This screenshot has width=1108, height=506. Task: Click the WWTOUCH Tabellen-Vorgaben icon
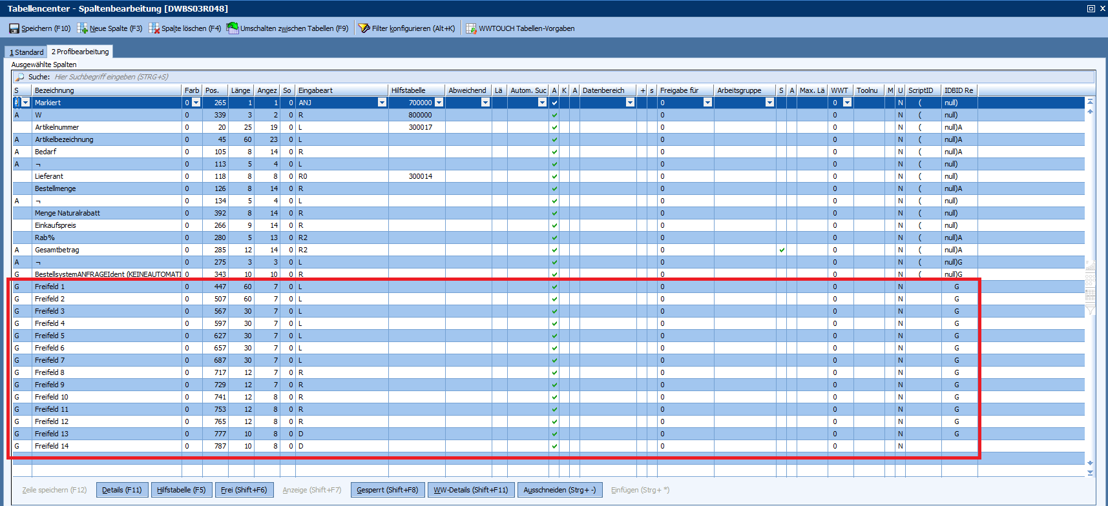pyautogui.click(x=471, y=28)
